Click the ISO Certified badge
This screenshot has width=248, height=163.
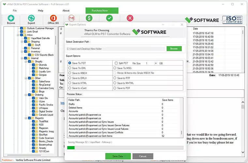pyautogui.click(x=233, y=20)
